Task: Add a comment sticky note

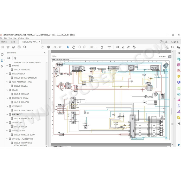Action: tap(117, 47)
